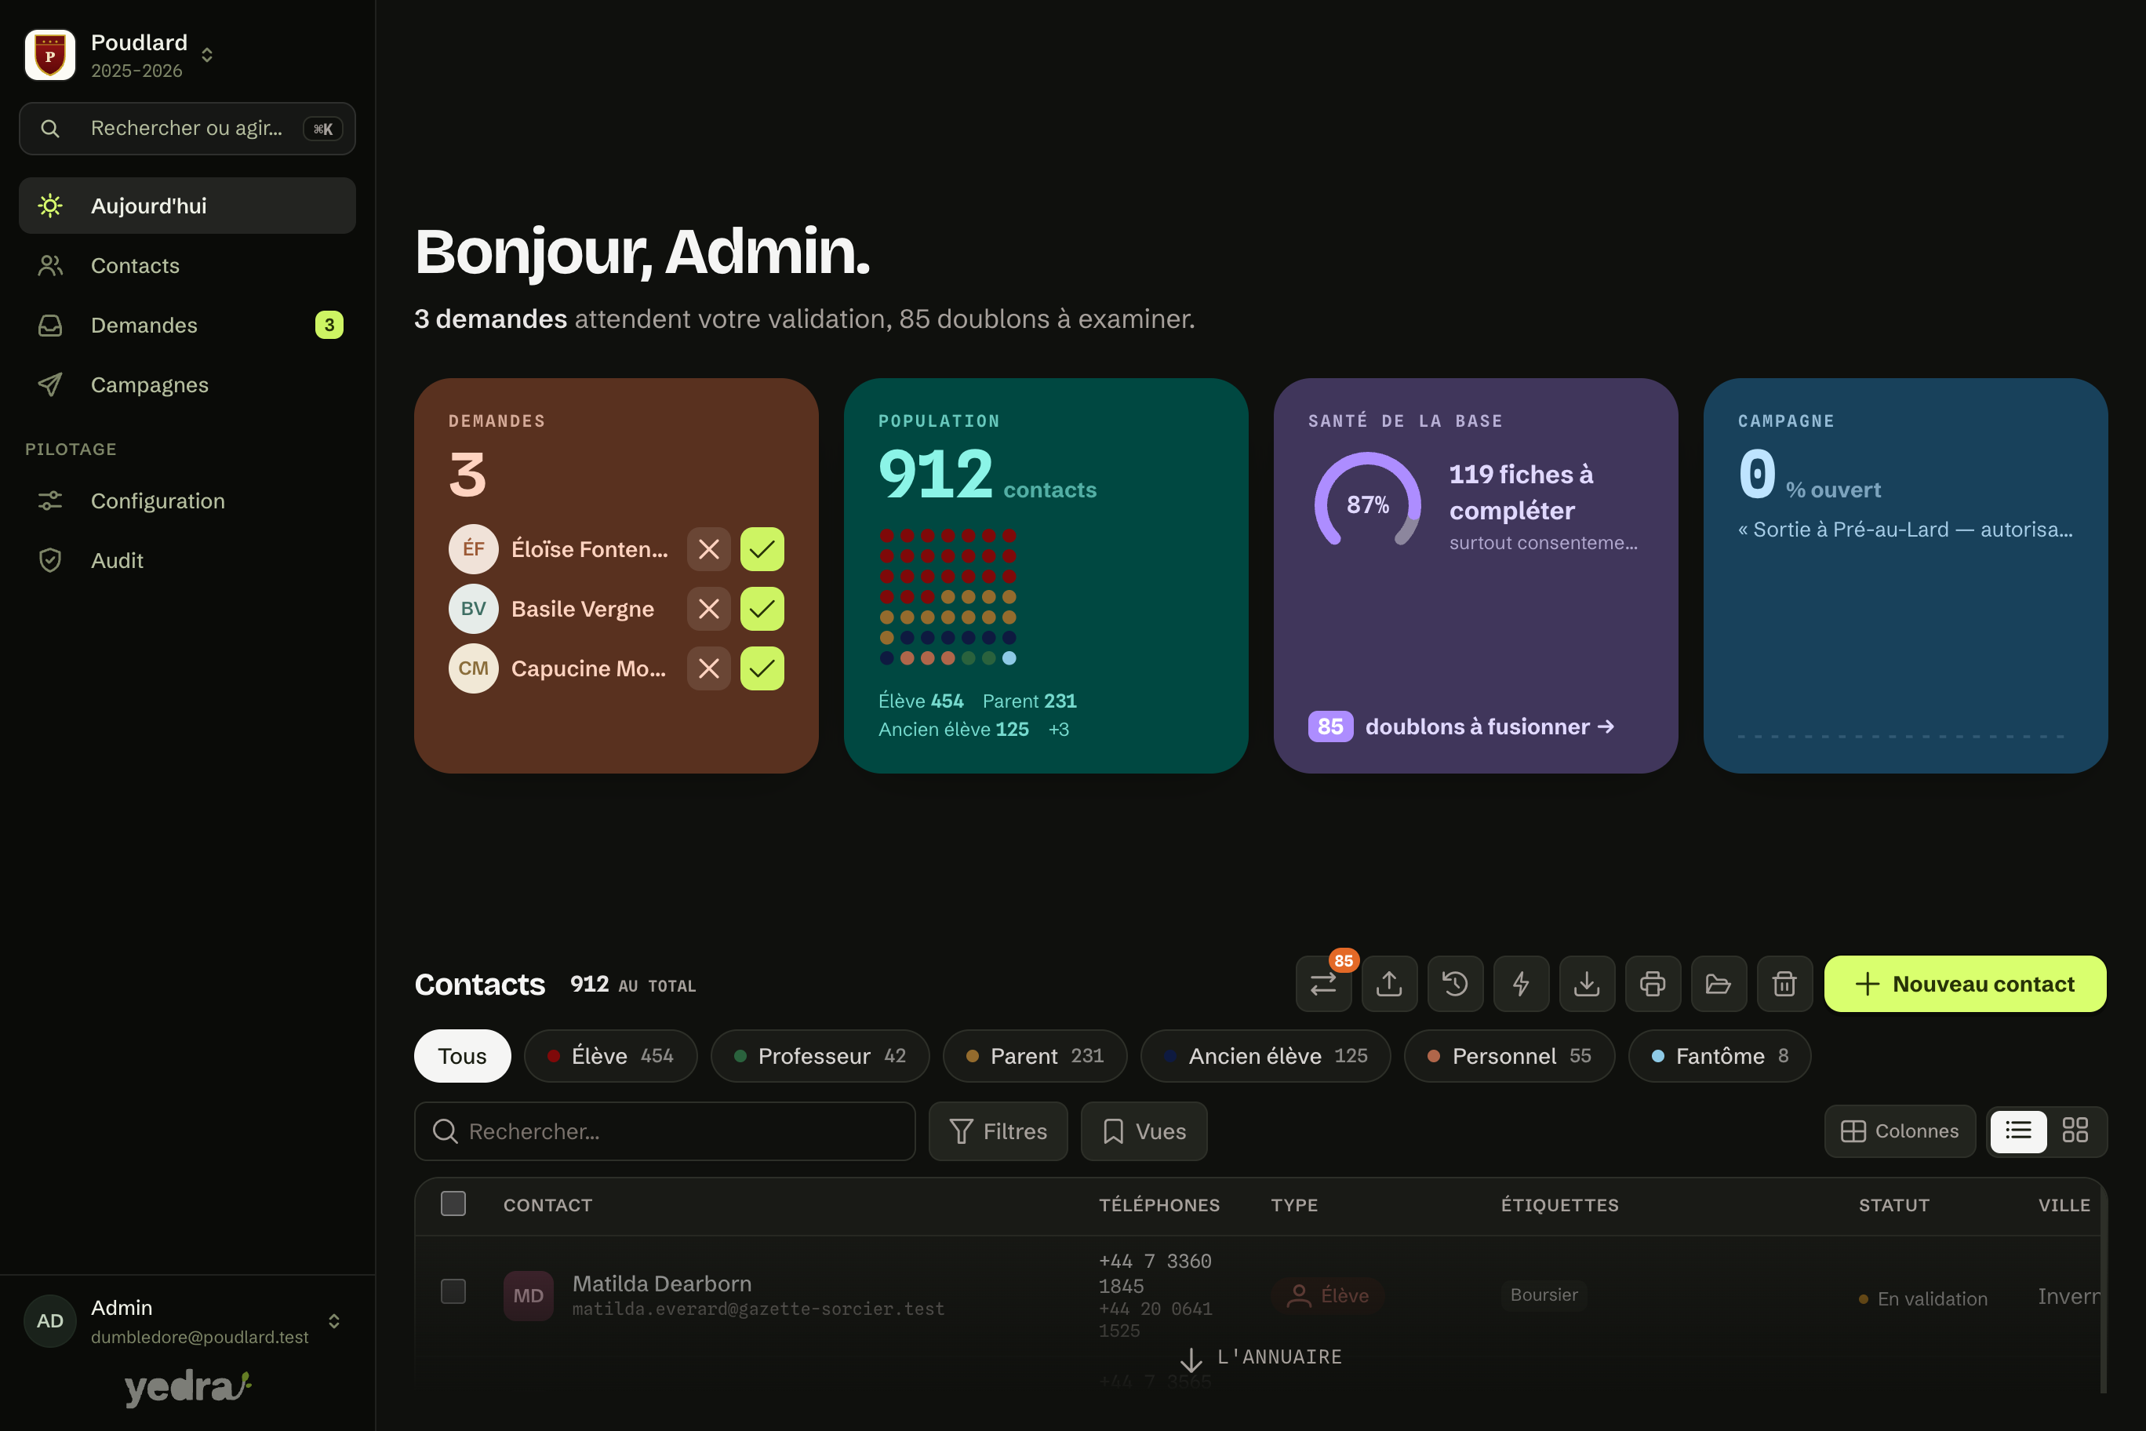Image resolution: width=2146 pixels, height=1431 pixels.
Task: Click the ÉF avatar in Demandes card
Action: click(474, 548)
